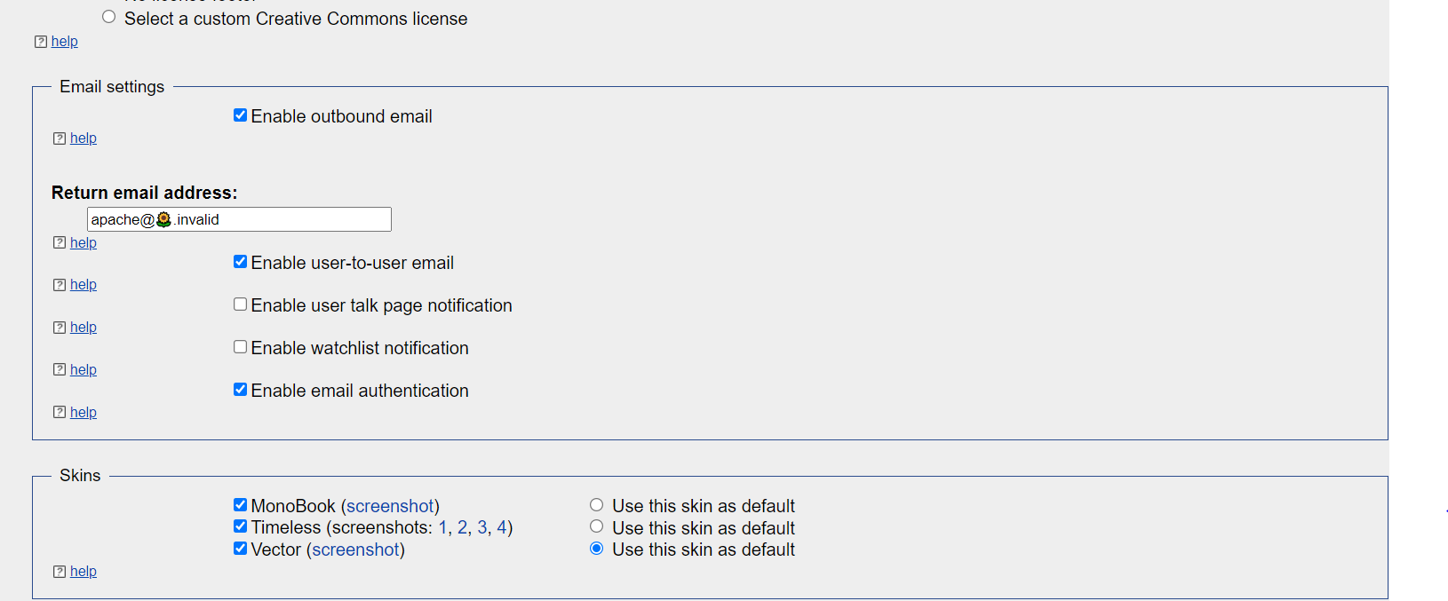Viewport: 1448px width, 601px height.
Task: Click the help icon in the Skins section
Action: coord(60,571)
